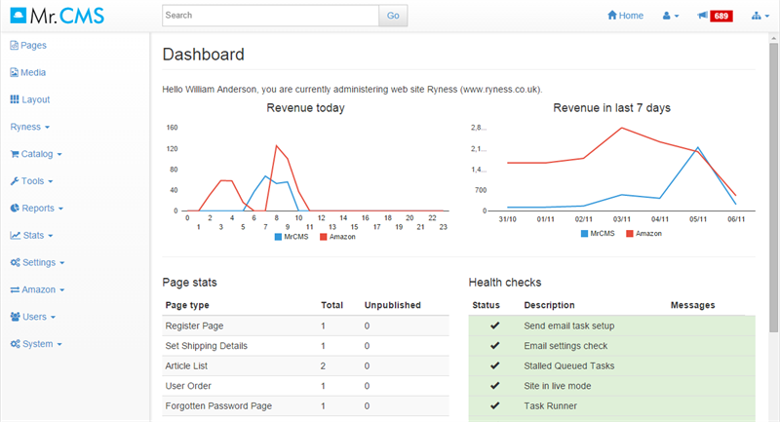Screen dimensions: 780x422
Task: Open the sitemap icon menu
Action: click(x=760, y=16)
